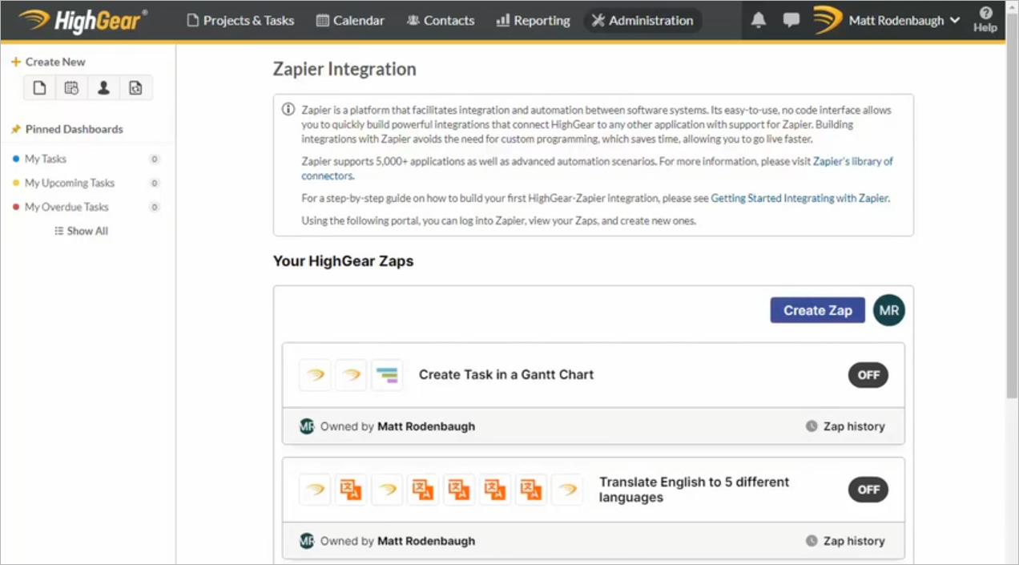
Task: Click the Your HighGear Zaps heading
Action: (343, 261)
